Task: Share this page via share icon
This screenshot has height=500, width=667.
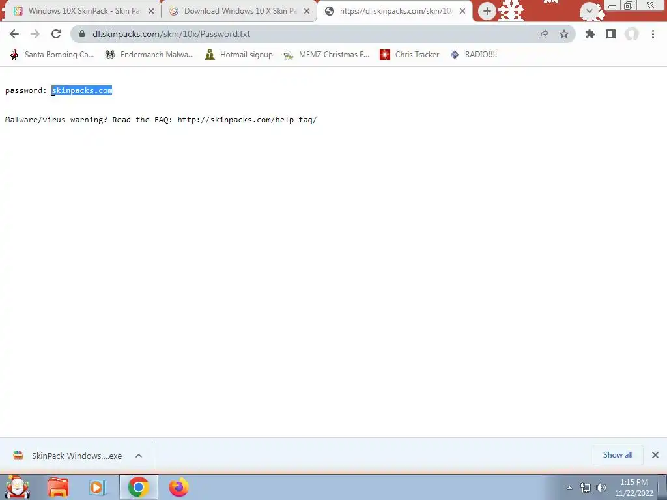Action: [x=543, y=34]
